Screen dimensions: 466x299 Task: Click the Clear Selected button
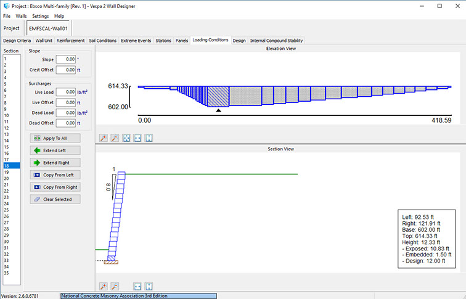[x=54, y=200]
